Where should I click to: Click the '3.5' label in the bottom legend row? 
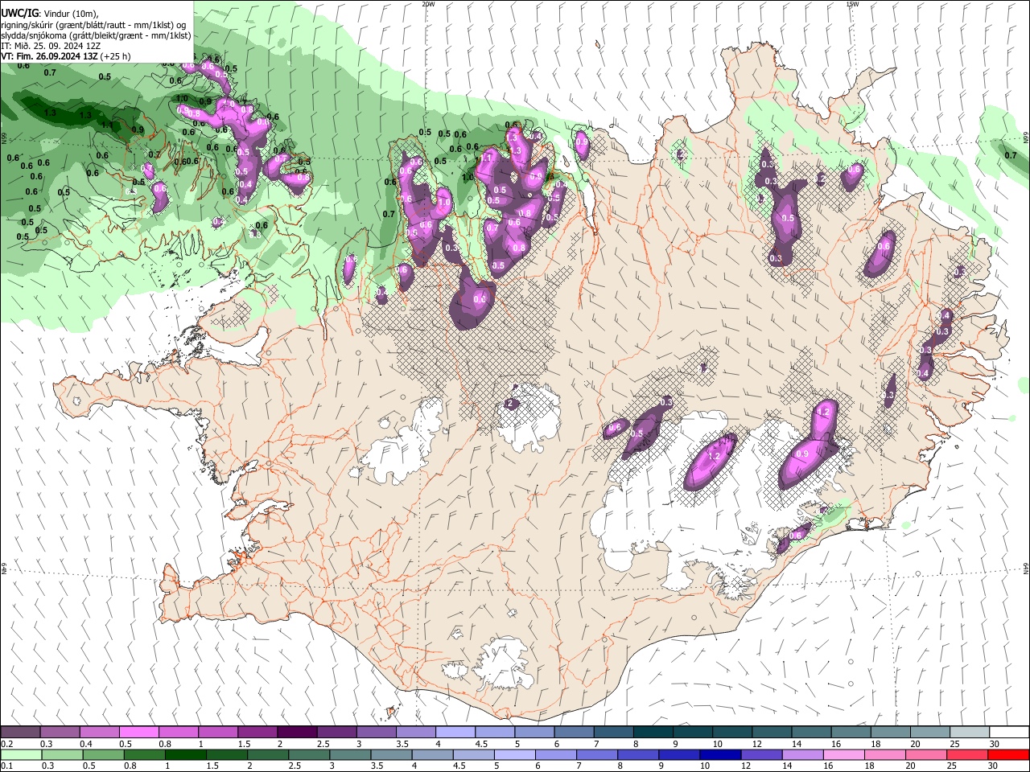[376, 766]
